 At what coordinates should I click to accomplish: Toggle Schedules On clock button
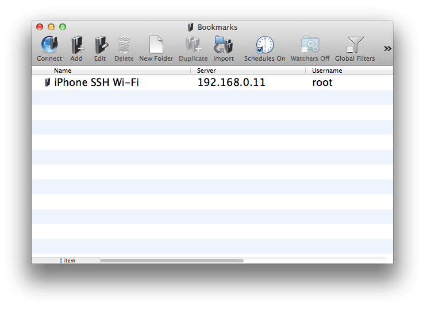(264, 45)
